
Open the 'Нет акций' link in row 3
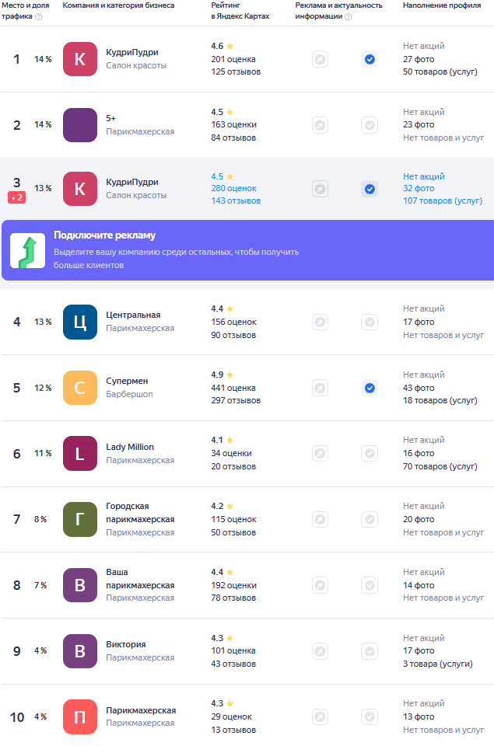pyautogui.click(x=424, y=176)
